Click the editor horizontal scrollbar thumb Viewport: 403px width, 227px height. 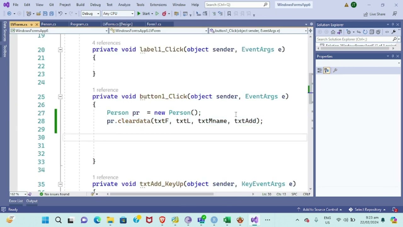pyautogui.click(x=162, y=194)
